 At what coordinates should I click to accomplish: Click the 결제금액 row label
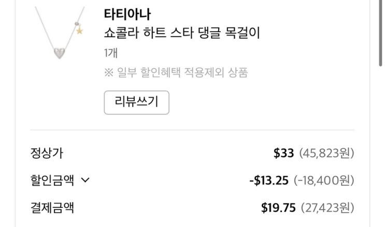[x=52, y=208]
